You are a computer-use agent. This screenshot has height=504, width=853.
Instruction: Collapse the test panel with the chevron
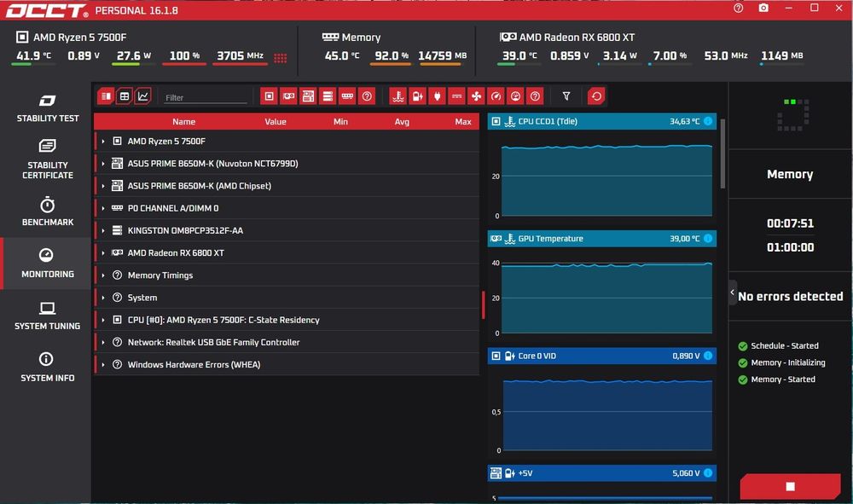tap(732, 293)
